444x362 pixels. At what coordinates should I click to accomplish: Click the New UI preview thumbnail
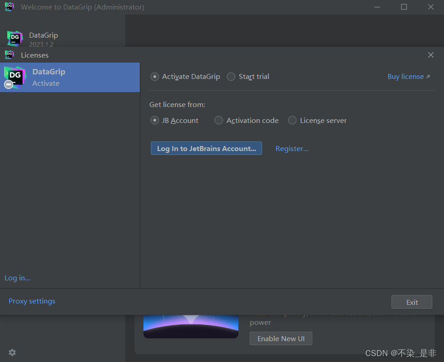(191, 327)
